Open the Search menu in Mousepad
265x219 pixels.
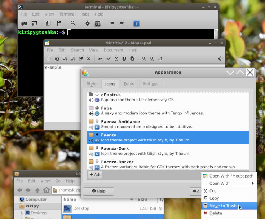coord(78,50)
